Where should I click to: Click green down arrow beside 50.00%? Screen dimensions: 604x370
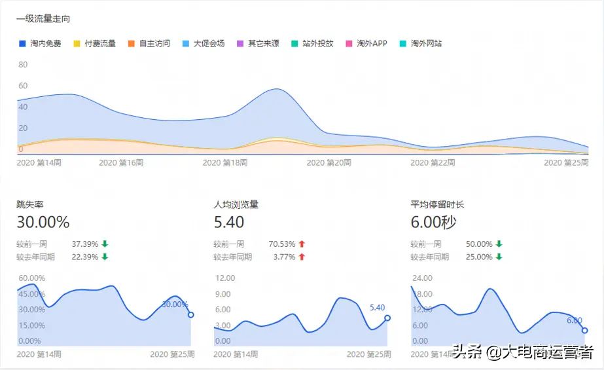point(499,244)
